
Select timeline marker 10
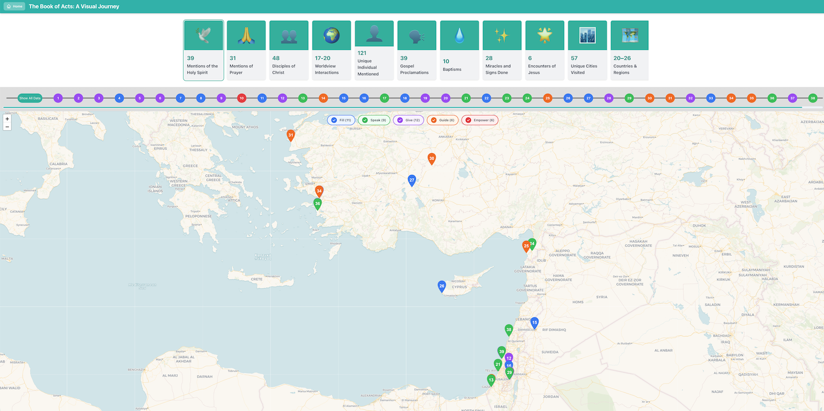241,98
